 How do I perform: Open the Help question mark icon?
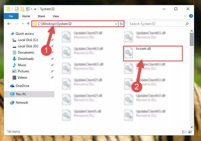click(191, 16)
